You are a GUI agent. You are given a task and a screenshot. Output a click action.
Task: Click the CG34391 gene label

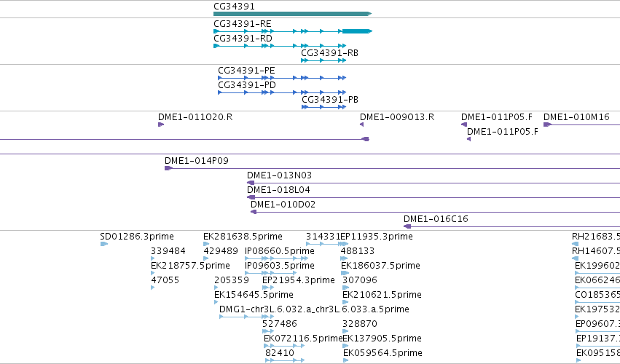(x=234, y=7)
